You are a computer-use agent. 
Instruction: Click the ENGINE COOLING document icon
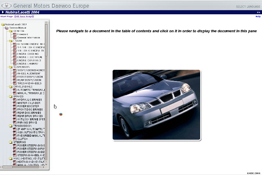(x=15, y=53)
